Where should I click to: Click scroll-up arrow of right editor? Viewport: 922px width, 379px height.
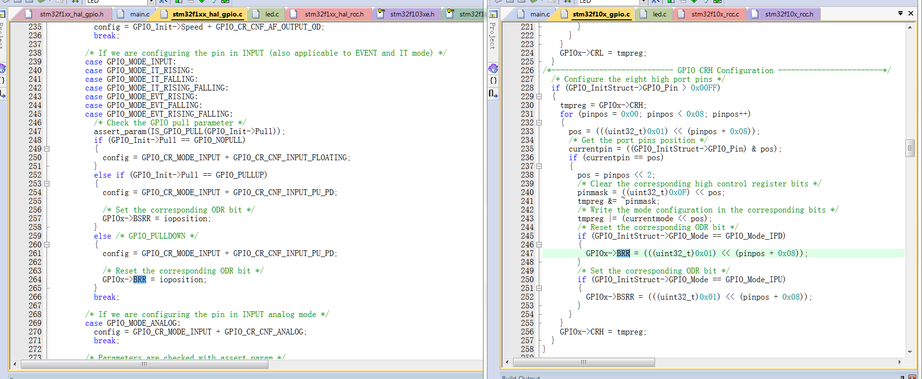(910, 27)
